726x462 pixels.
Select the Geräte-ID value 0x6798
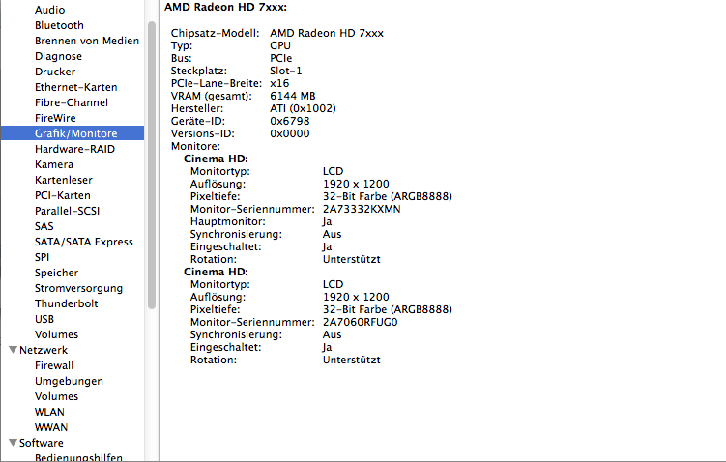[290, 121]
